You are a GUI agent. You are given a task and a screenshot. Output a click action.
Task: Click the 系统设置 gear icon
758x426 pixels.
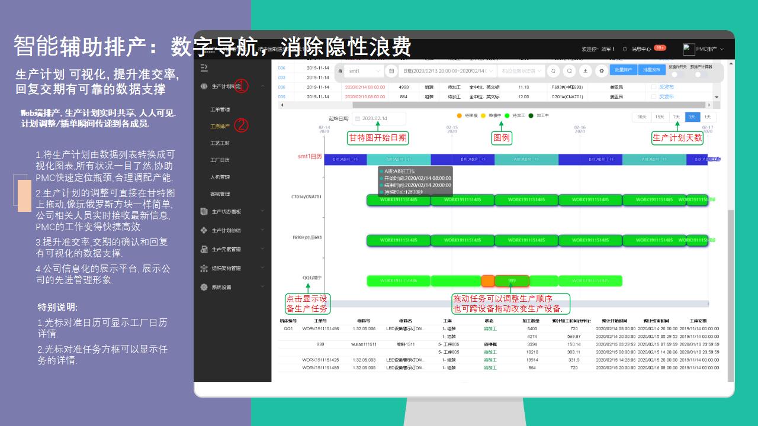pyautogui.click(x=204, y=287)
